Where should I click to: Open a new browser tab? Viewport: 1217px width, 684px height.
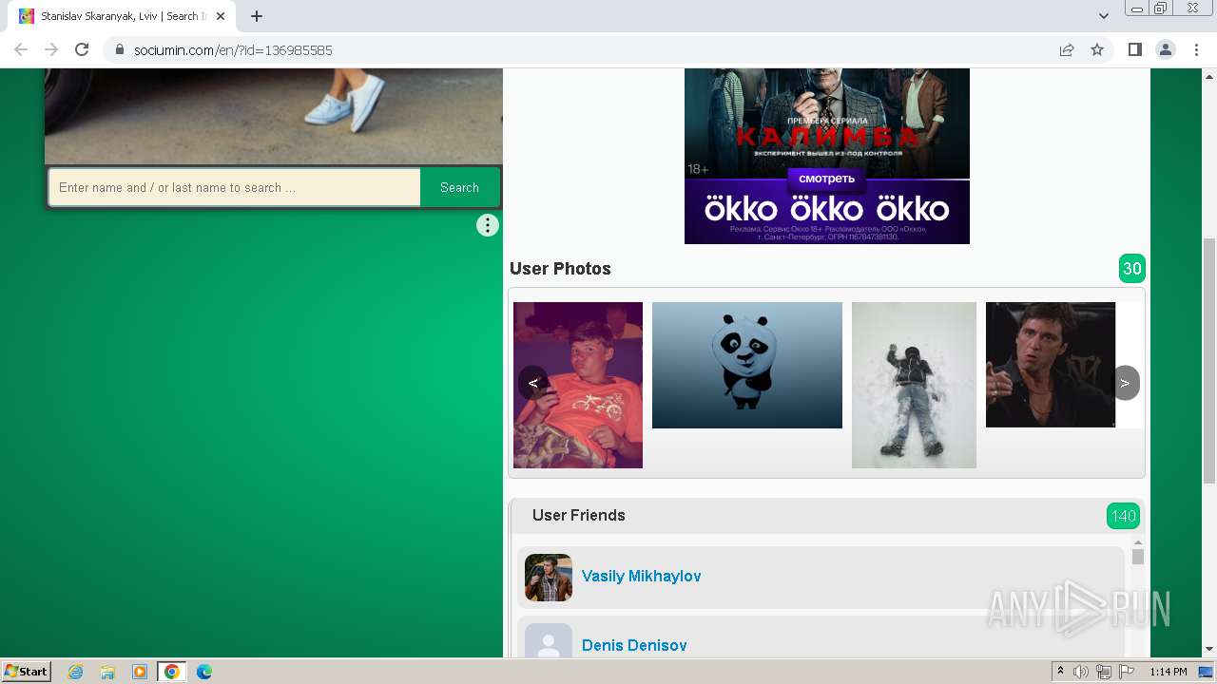pyautogui.click(x=257, y=16)
